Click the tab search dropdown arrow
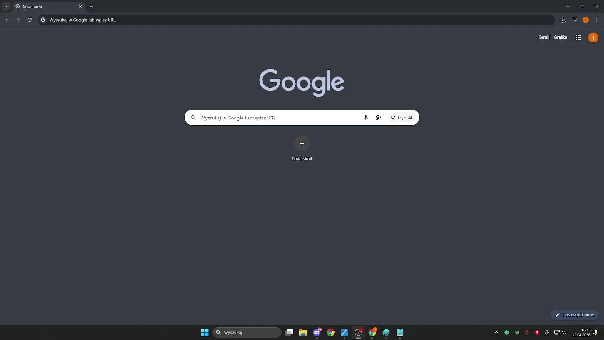Screen dimensions: 604x340 6,7
